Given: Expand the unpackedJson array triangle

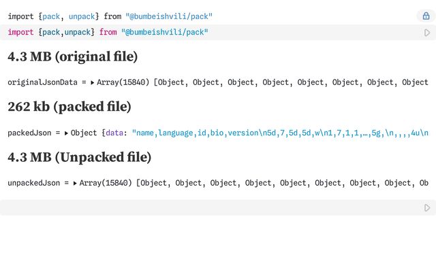Looking at the screenshot, I should [75, 183].
